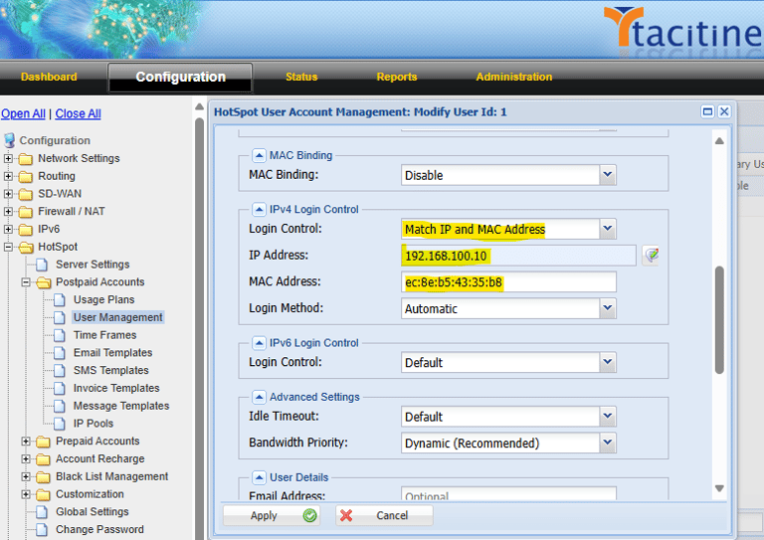764x540 pixels.
Task: Click the IP Pools page icon
Action: point(60,424)
